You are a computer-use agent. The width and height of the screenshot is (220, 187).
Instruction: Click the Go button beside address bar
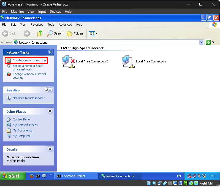pyautogui.click(x=211, y=42)
